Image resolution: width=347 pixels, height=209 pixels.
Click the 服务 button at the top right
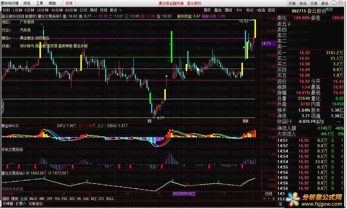tap(325, 3)
